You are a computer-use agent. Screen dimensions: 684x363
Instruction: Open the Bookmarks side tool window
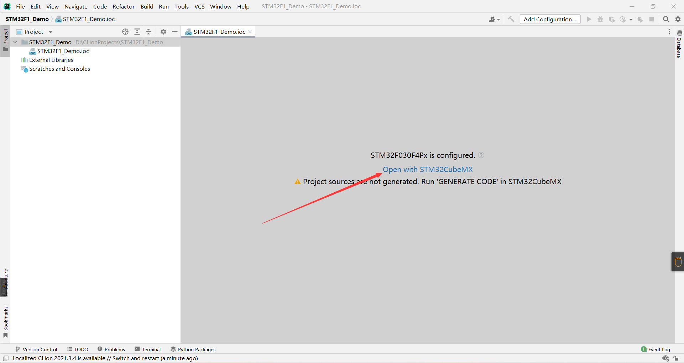[x=5, y=322]
